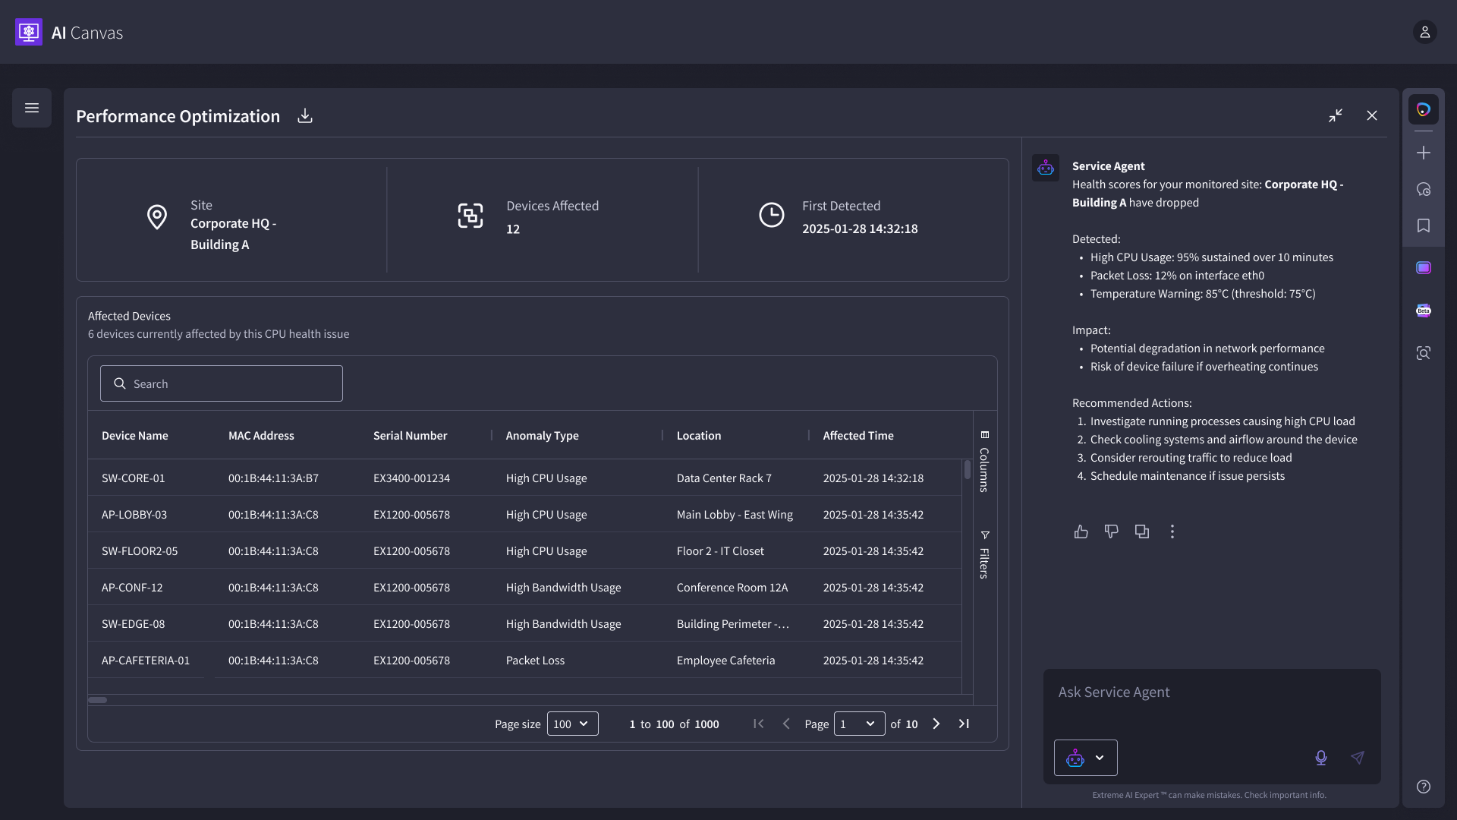
Task: Open the bookmark icon in right sidebar
Action: click(x=1424, y=225)
